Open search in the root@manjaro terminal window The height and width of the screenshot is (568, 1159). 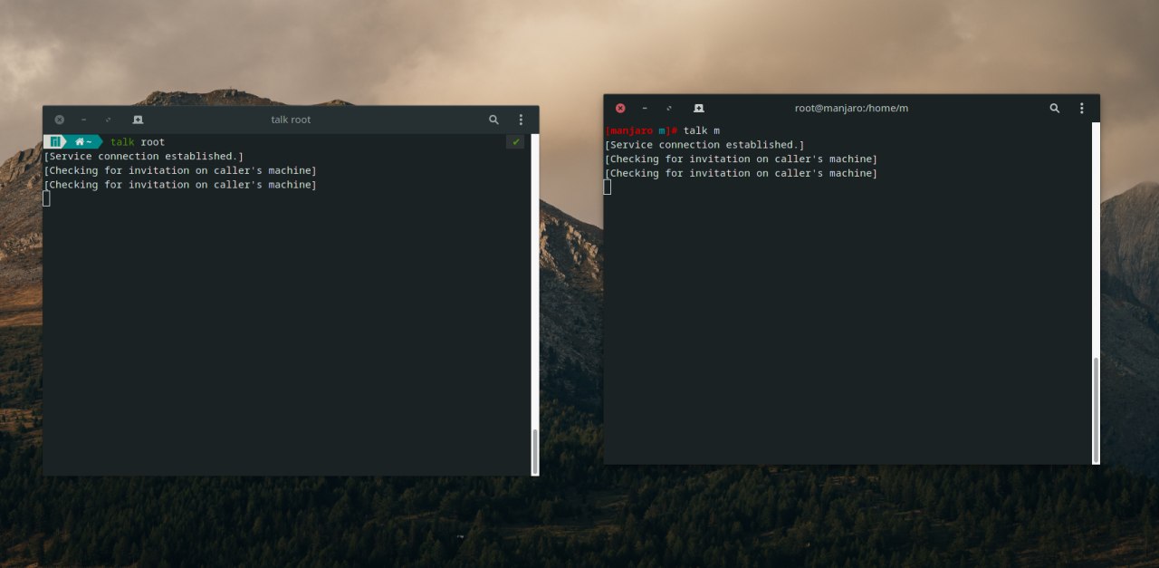(x=1054, y=108)
